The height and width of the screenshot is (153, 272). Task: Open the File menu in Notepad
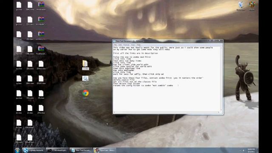coord(115,45)
